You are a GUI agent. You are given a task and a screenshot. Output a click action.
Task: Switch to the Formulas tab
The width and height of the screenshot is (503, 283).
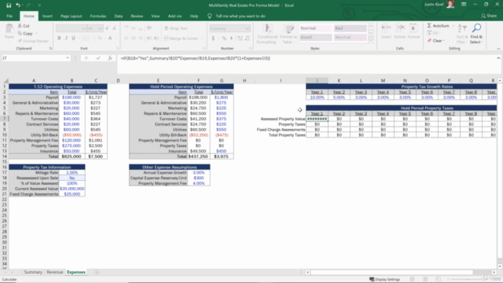(97, 16)
